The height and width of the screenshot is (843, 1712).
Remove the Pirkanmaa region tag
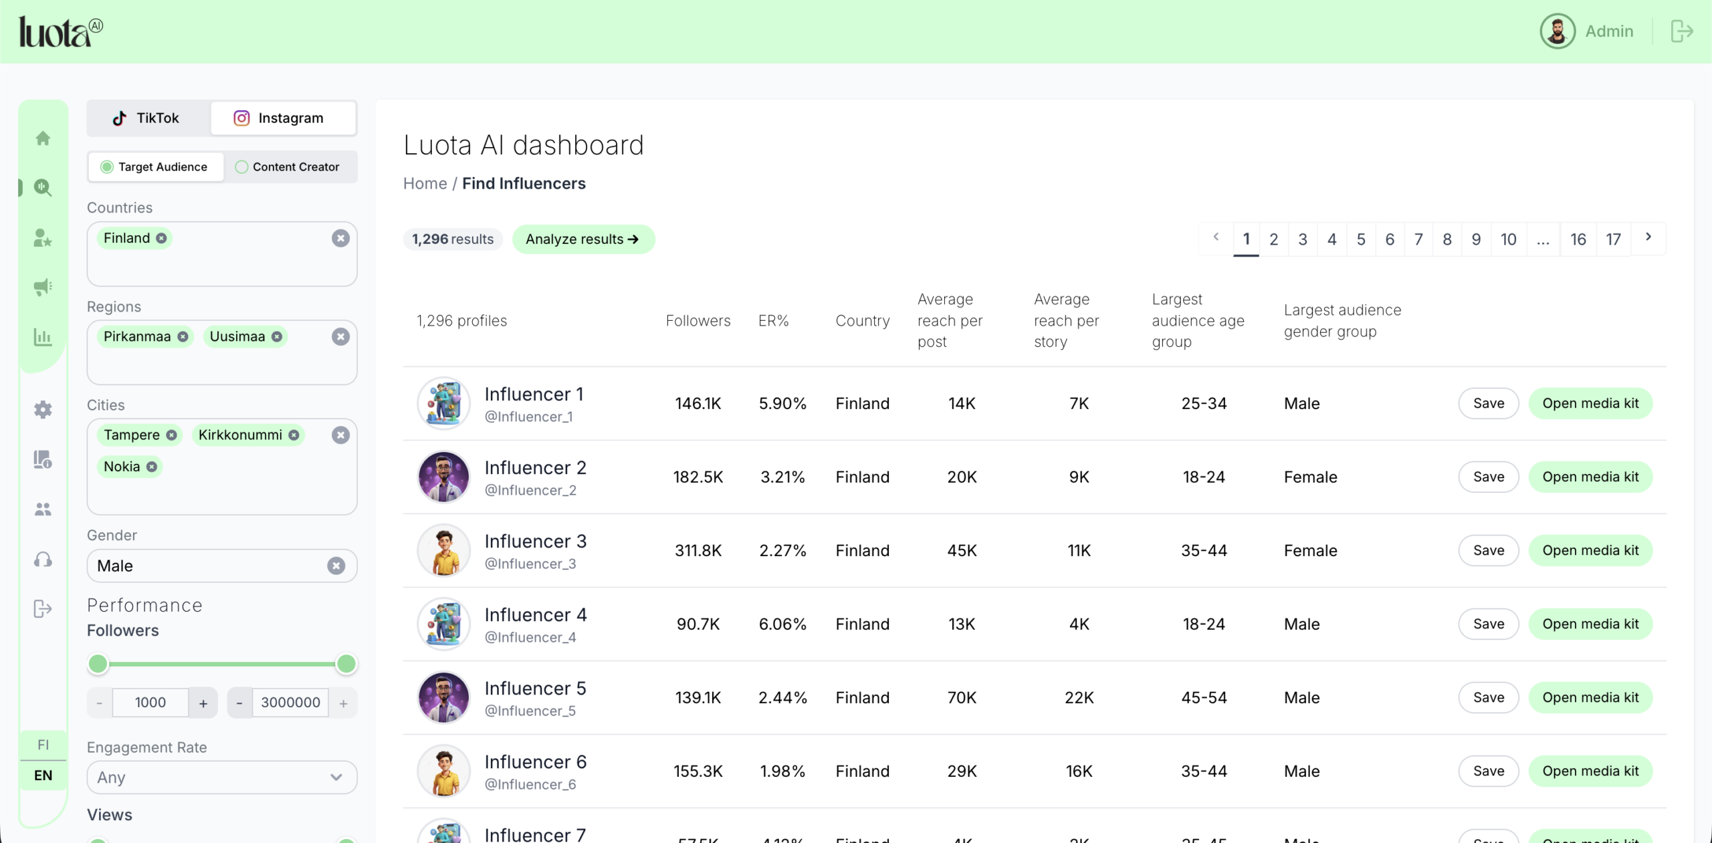pos(183,337)
